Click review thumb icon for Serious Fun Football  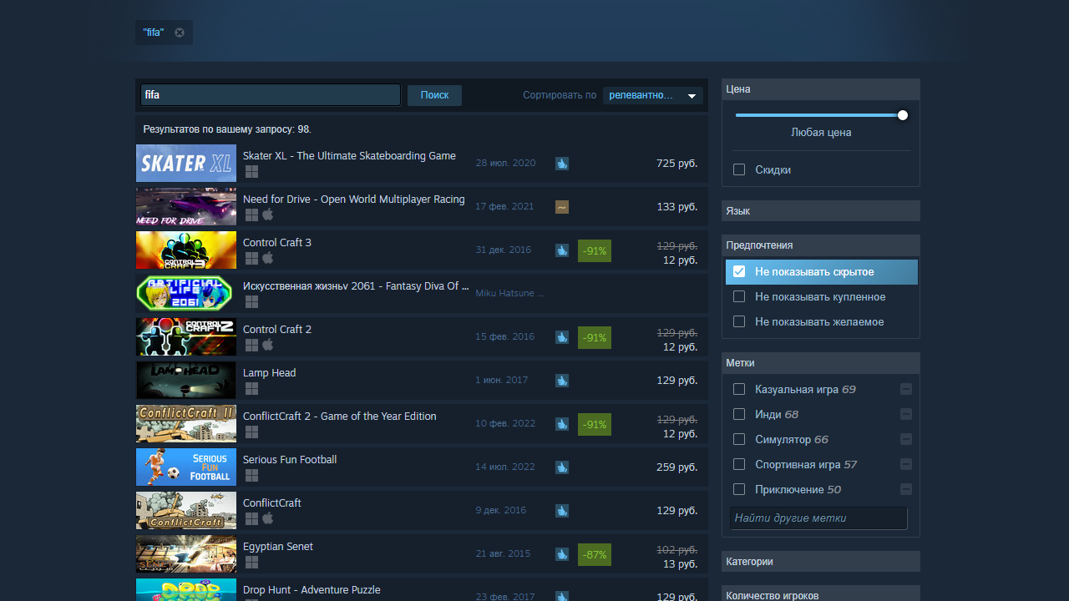tap(562, 467)
